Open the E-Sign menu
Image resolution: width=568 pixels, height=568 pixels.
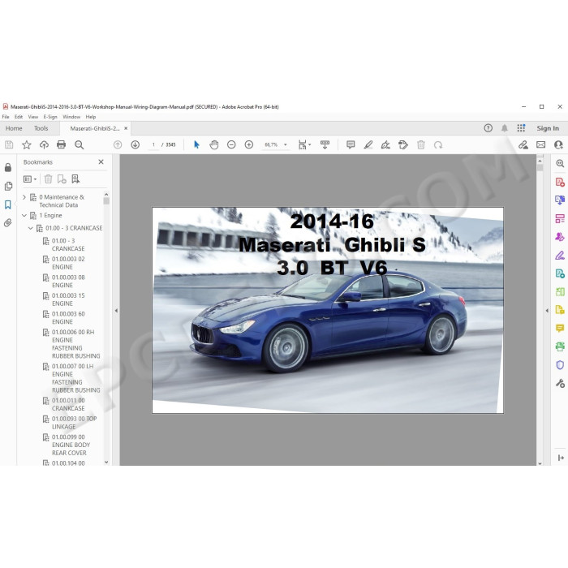click(50, 117)
